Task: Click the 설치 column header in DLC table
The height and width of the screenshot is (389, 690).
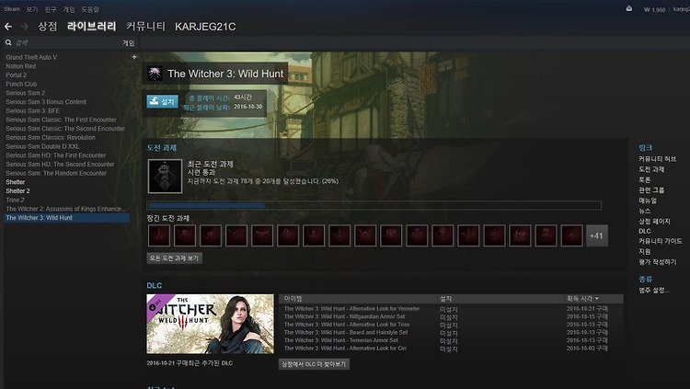Action: pos(446,299)
